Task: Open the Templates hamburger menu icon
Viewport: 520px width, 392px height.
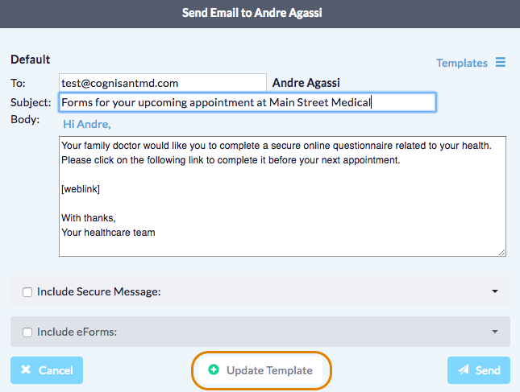Action: (500, 63)
